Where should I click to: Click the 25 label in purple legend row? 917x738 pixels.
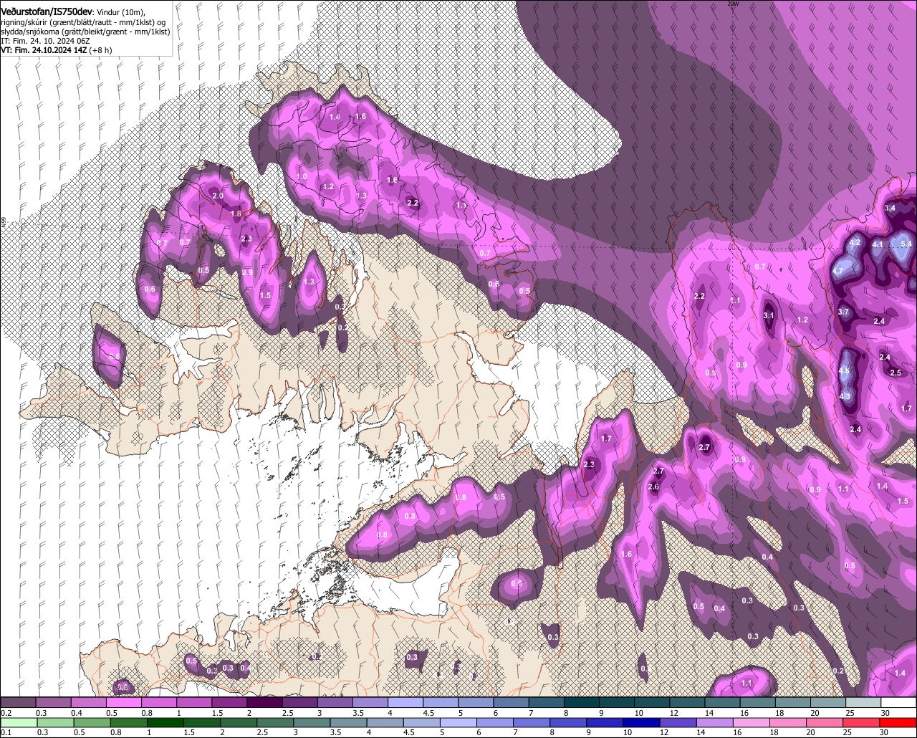(849, 713)
